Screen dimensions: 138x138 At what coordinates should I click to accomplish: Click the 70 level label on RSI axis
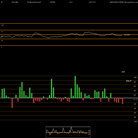coord(2,32)
